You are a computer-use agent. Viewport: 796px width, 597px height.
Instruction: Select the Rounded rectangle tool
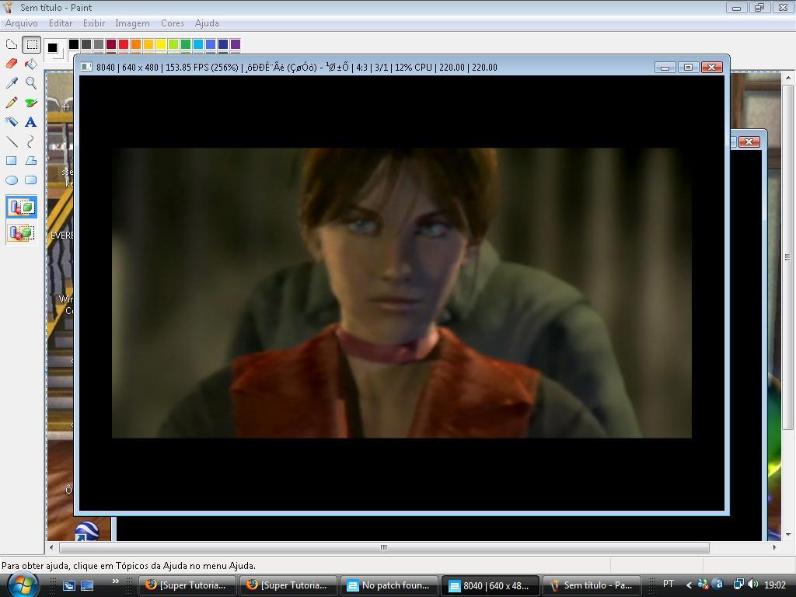tap(31, 180)
